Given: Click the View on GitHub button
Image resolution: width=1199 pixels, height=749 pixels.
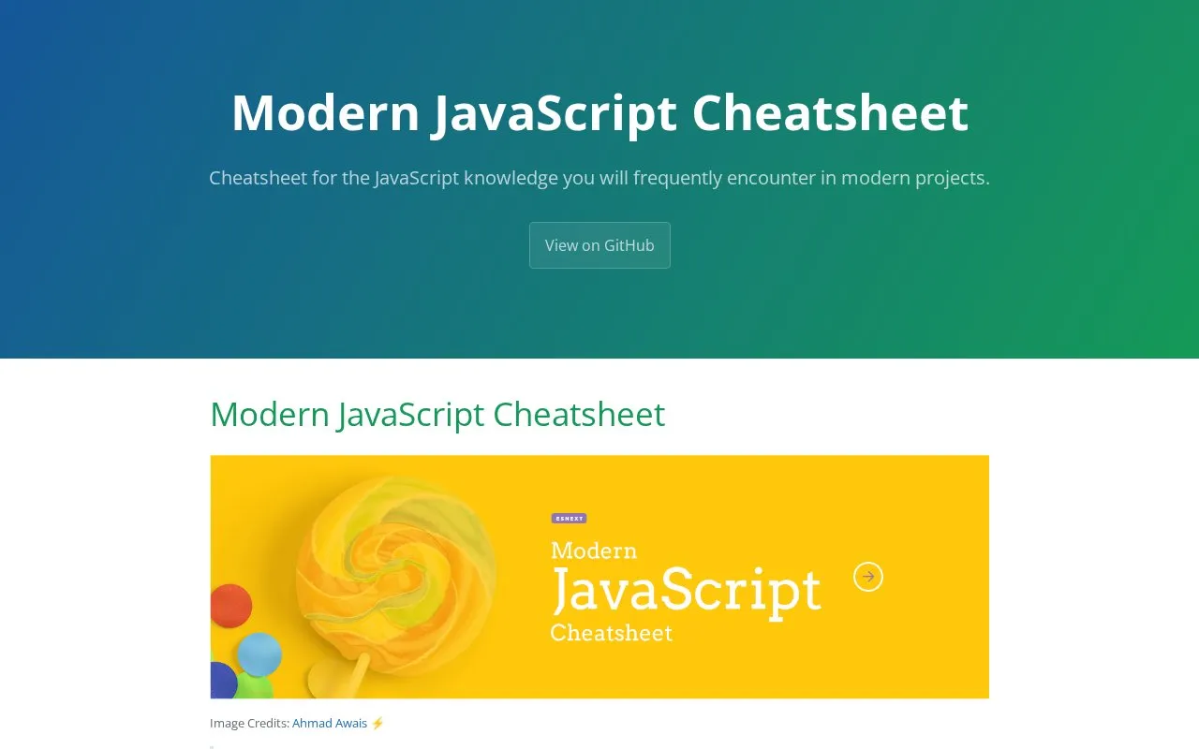Looking at the screenshot, I should pyautogui.click(x=599, y=245).
